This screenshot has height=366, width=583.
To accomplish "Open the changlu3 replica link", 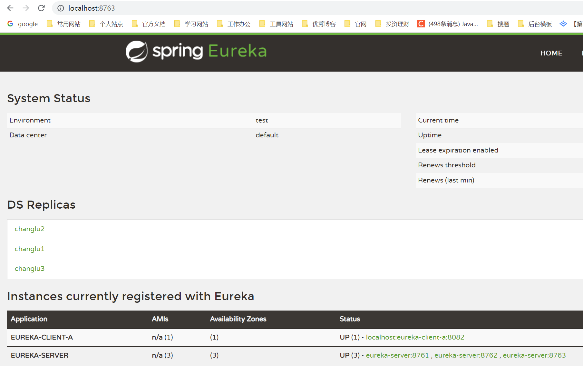I will [30, 269].
